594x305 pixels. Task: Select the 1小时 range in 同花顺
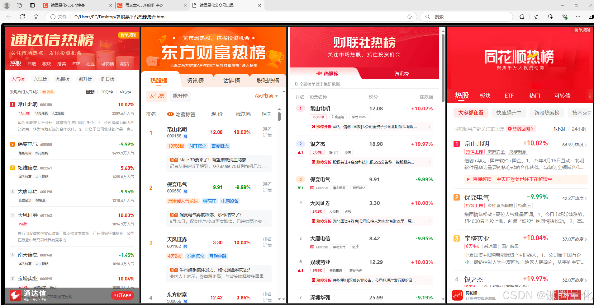click(x=559, y=129)
